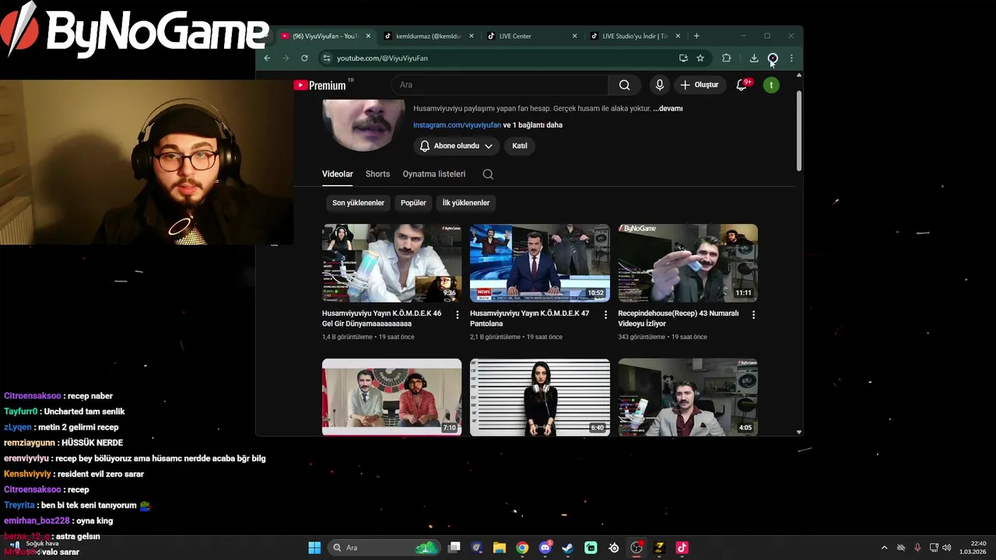Click the tray microphone icon
This screenshot has height=560, width=996.
[x=917, y=548]
